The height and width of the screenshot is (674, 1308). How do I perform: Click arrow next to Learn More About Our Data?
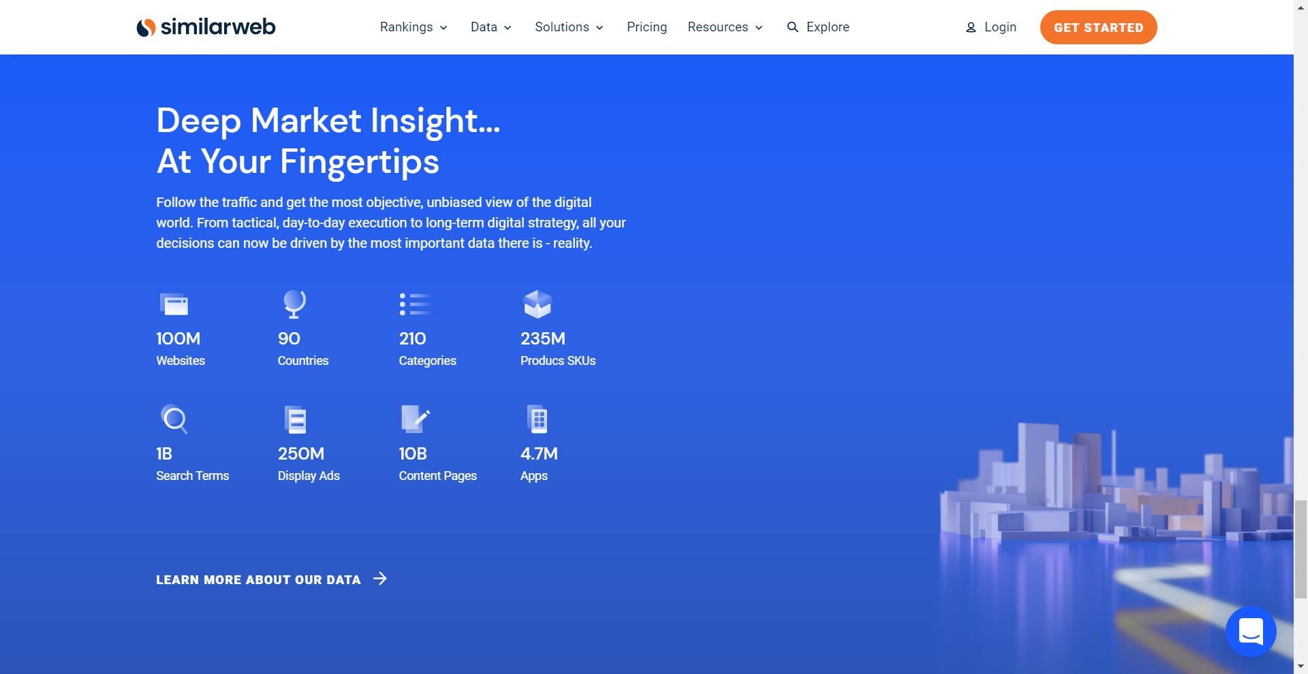click(x=380, y=579)
